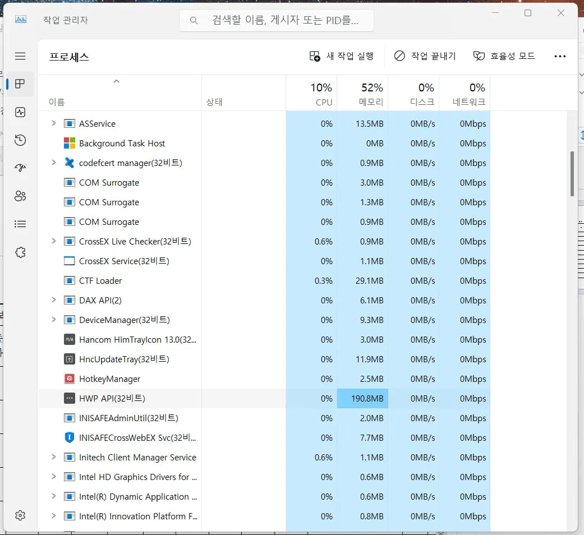The height and width of the screenshot is (535, 584).
Task: Select the Users page icon
Action: tap(20, 196)
